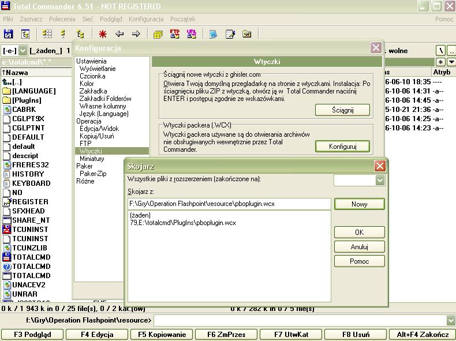The image size is (456, 341).
Task: Go forward with the right arrow icon
Action: [x=136, y=34]
